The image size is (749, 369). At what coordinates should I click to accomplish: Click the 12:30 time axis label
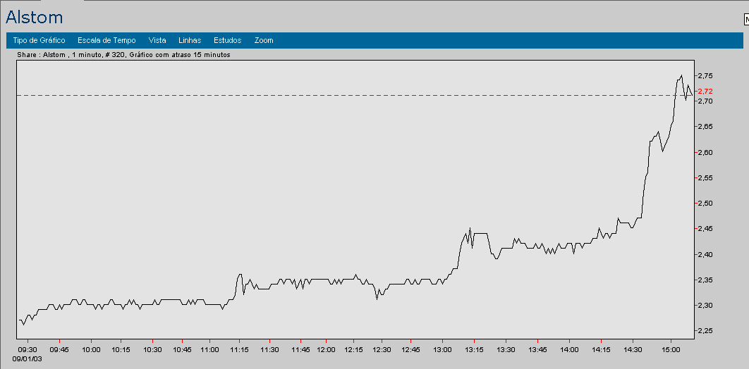[382, 349]
